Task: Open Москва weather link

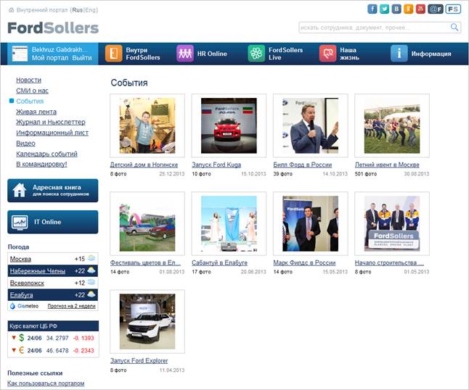Action: 20,259
